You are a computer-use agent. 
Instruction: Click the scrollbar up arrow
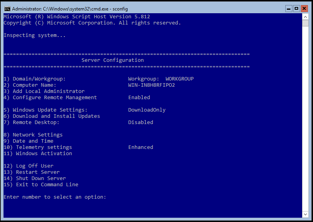306,17
